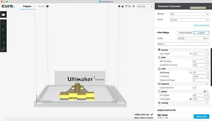212x121 pixels.
Task: Toggle the Enable Retraction checkbox
Action: pos(195,88)
